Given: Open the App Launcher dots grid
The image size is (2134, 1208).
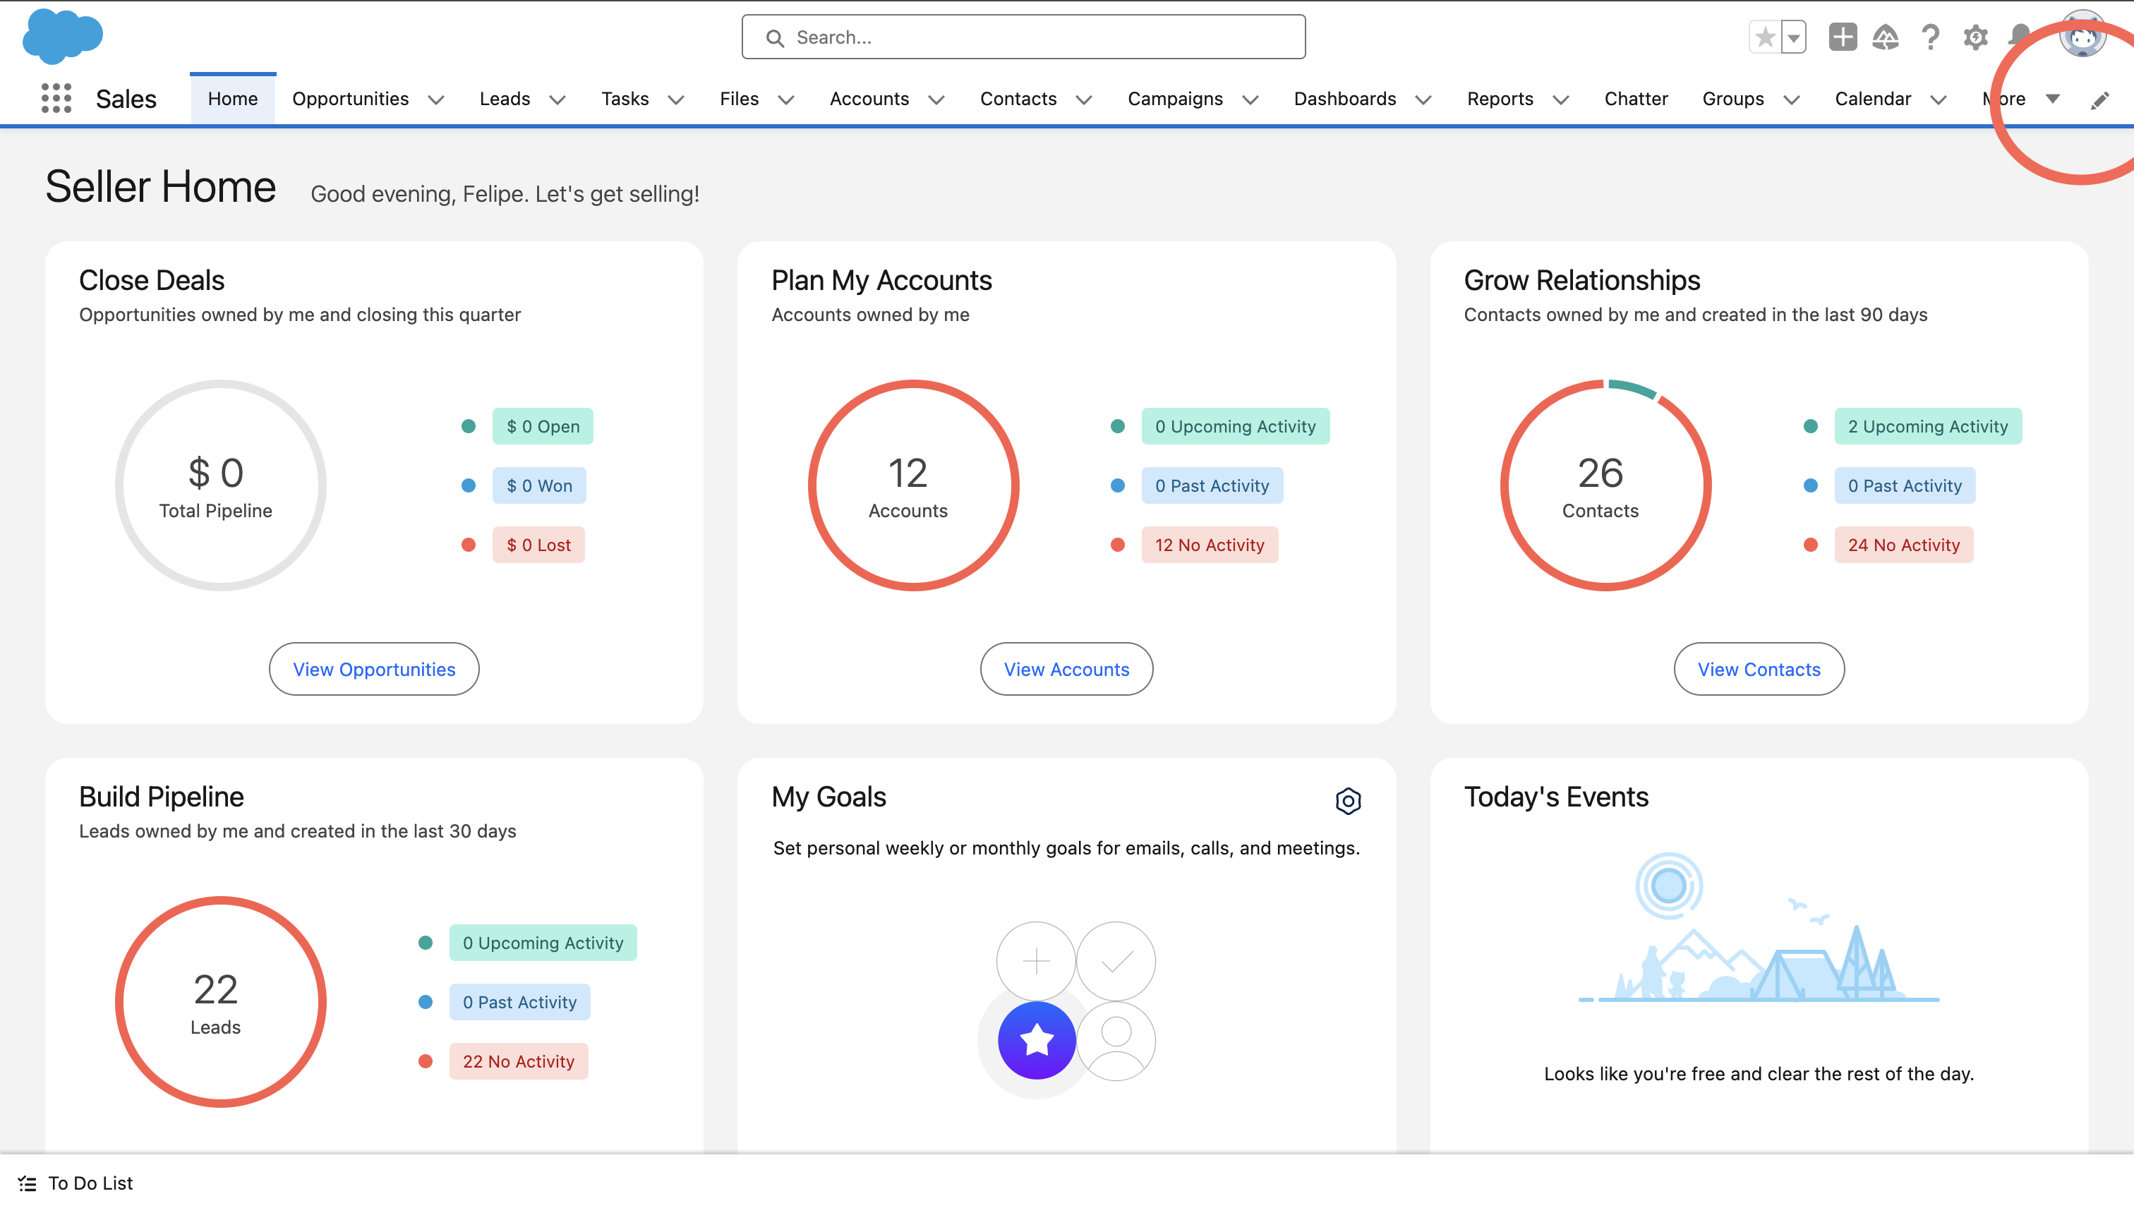Looking at the screenshot, I should 56,99.
